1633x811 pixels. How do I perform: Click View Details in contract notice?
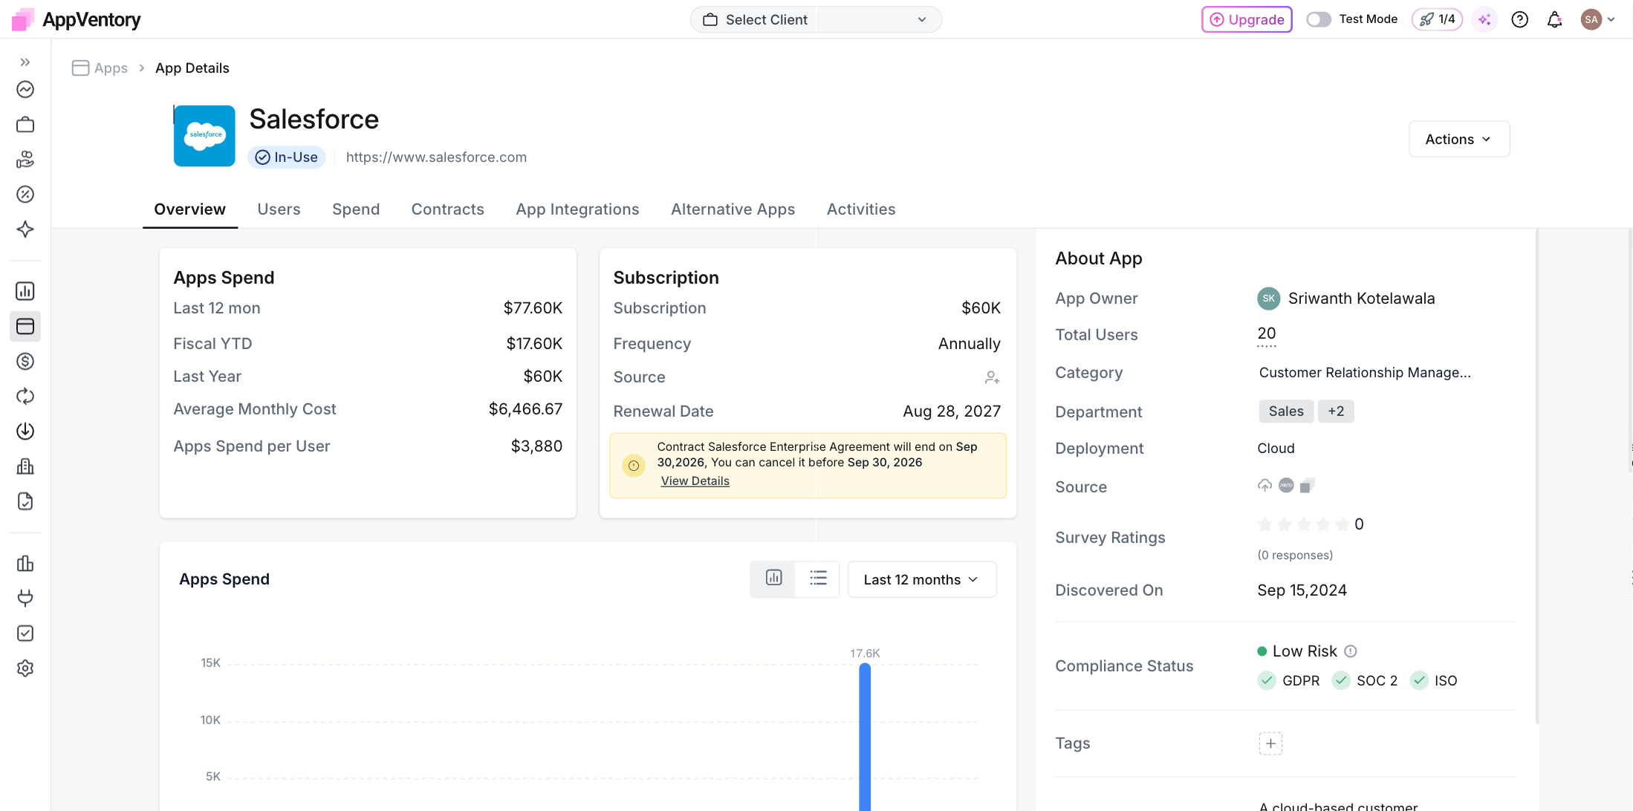pos(695,481)
